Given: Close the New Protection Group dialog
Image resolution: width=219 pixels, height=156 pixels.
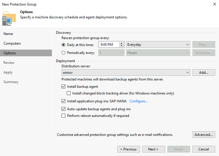Looking at the screenshot, I should 215,4.
